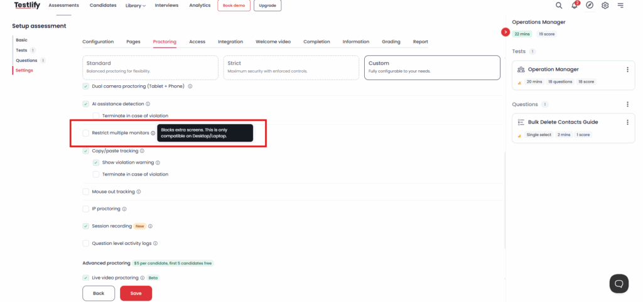Go to Candidates in top navigation

pyautogui.click(x=104, y=5)
